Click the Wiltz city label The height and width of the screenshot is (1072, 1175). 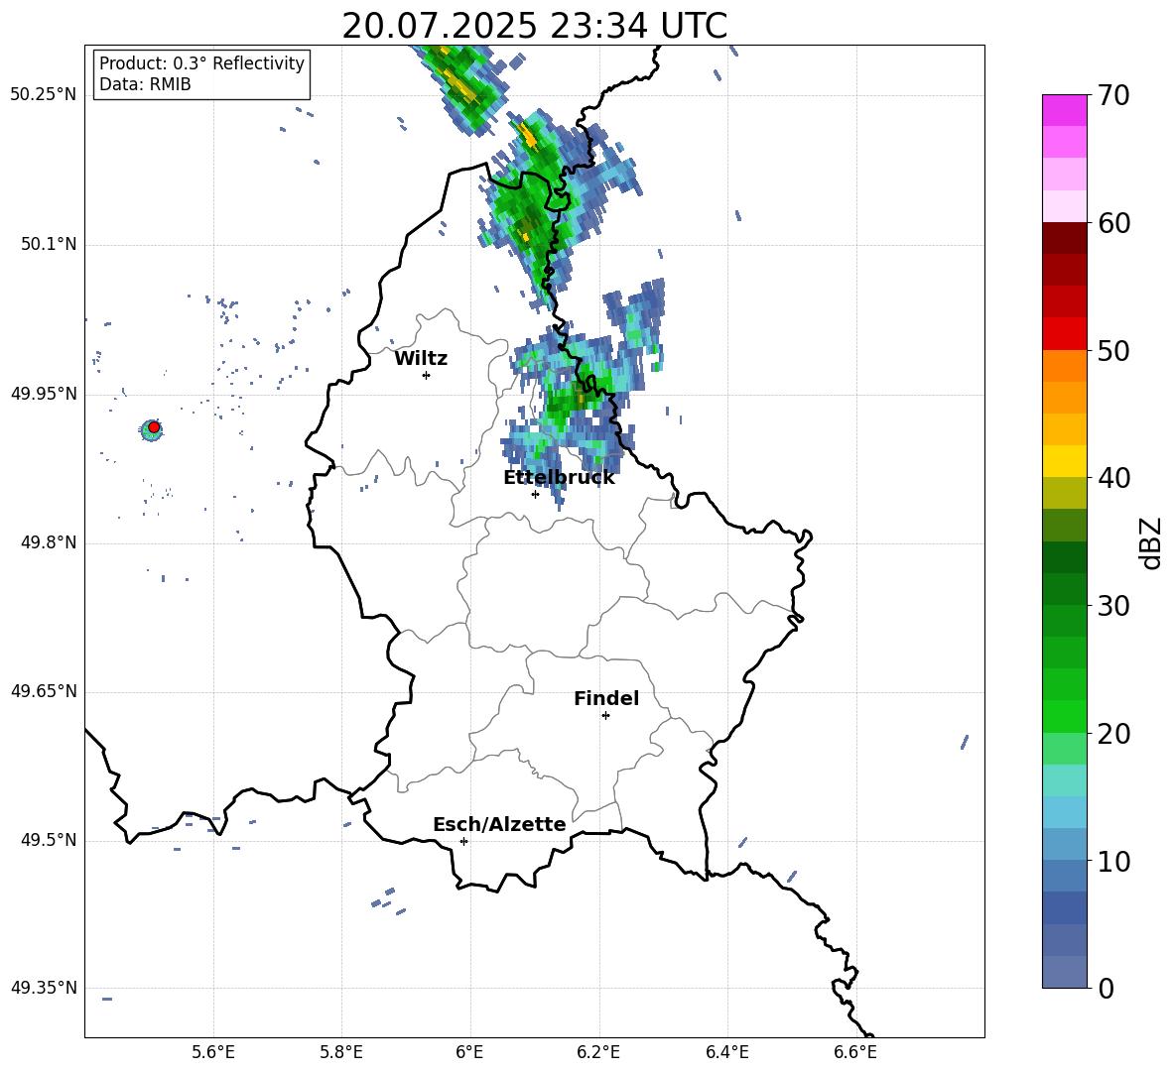pyautogui.click(x=421, y=359)
